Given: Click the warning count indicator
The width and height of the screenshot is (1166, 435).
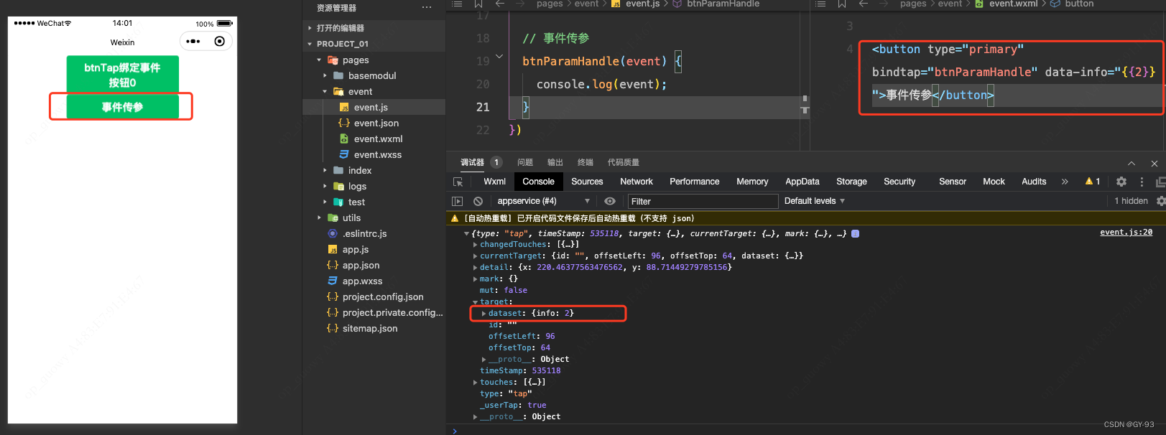Looking at the screenshot, I should pos(1093,182).
